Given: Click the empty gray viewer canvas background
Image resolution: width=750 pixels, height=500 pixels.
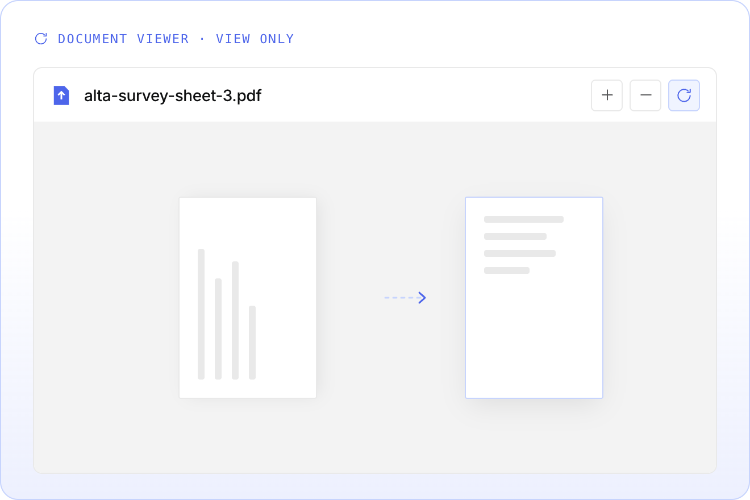Looking at the screenshot, I should click(375, 438).
